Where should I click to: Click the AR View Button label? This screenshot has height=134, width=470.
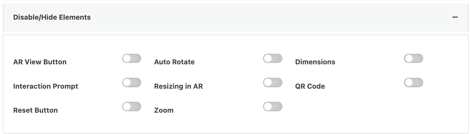click(40, 62)
